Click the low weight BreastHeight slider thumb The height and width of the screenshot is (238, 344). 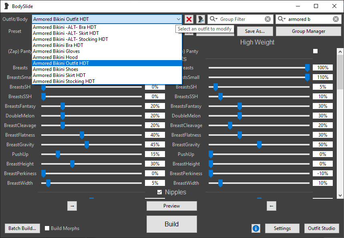point(72,164)
